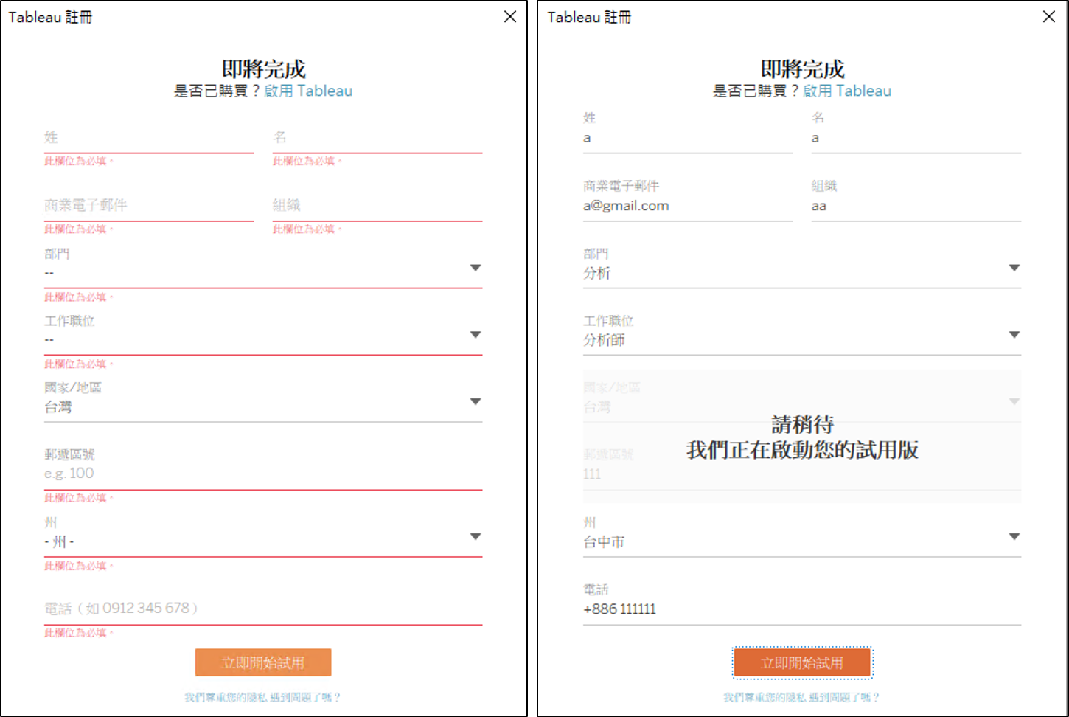This screenshot has width=1069, height=717.
Task: Open 啟用 Tableau link in right window
Action: pos(847,91)
